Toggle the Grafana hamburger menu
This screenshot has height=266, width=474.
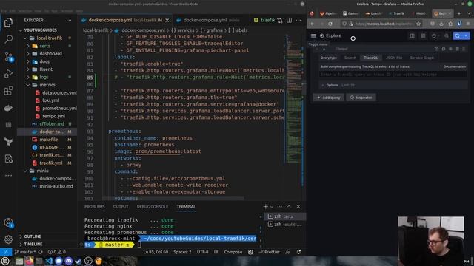click(x=313, y=35)
